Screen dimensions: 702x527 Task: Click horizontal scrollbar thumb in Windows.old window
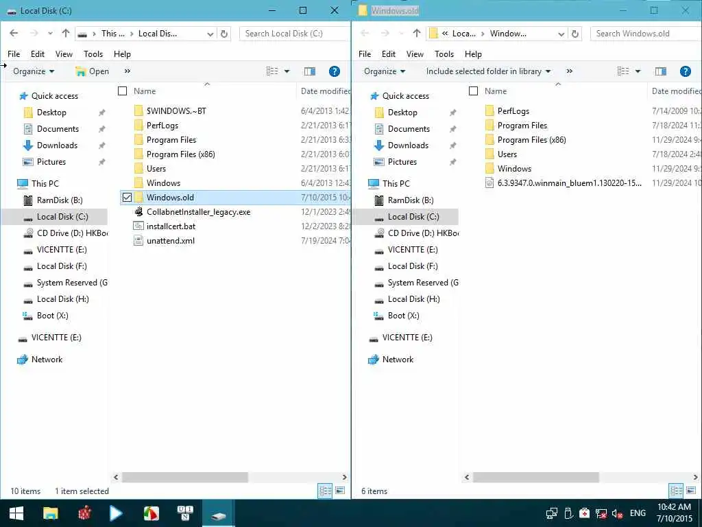(535, 478)
